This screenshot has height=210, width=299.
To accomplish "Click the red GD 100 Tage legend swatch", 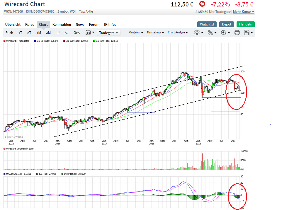I will click(64, 41).
